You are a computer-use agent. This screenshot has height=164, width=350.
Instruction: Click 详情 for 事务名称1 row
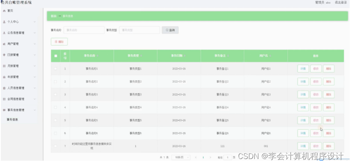pyautogui.click(x=303, y=69)
